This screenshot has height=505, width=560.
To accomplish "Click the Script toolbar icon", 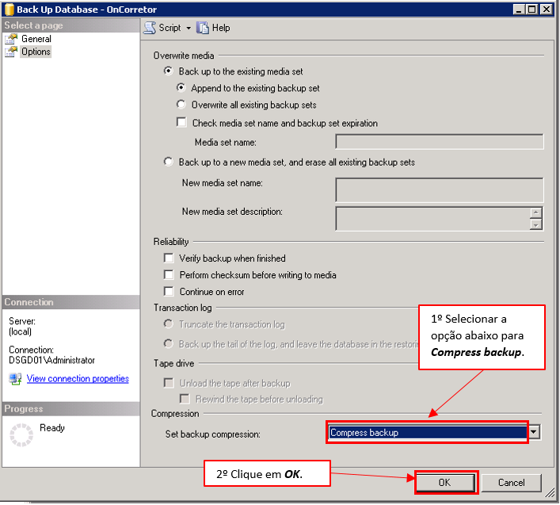I will click(150, 28).
